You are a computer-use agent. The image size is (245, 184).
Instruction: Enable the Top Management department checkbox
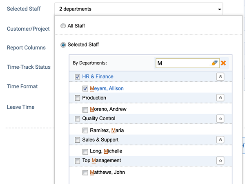click(x=77, y=161)
